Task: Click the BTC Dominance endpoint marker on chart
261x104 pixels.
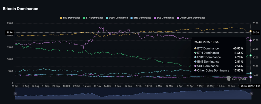Action: click(x=251, y=31)
